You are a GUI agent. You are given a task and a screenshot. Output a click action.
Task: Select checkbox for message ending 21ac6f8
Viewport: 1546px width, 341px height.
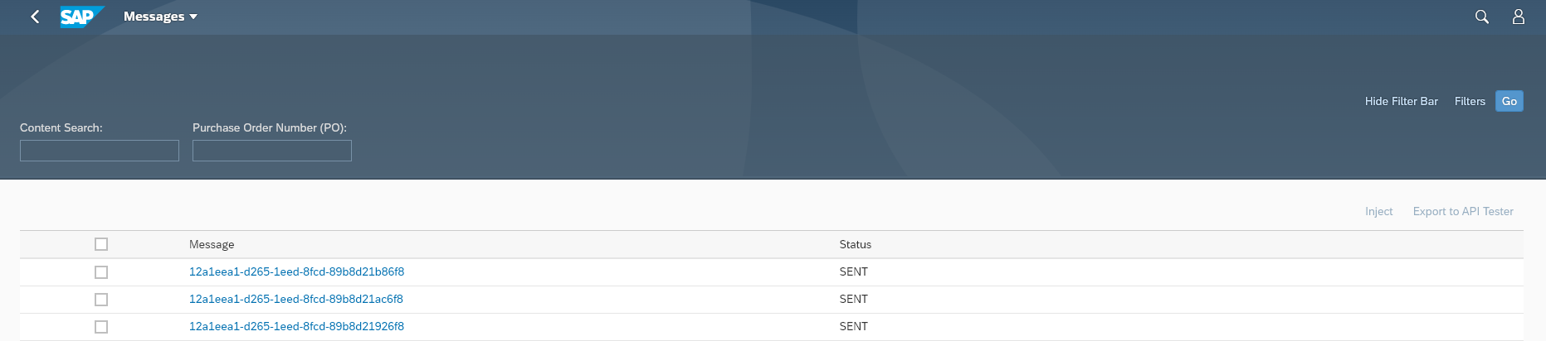click(101, 300)
